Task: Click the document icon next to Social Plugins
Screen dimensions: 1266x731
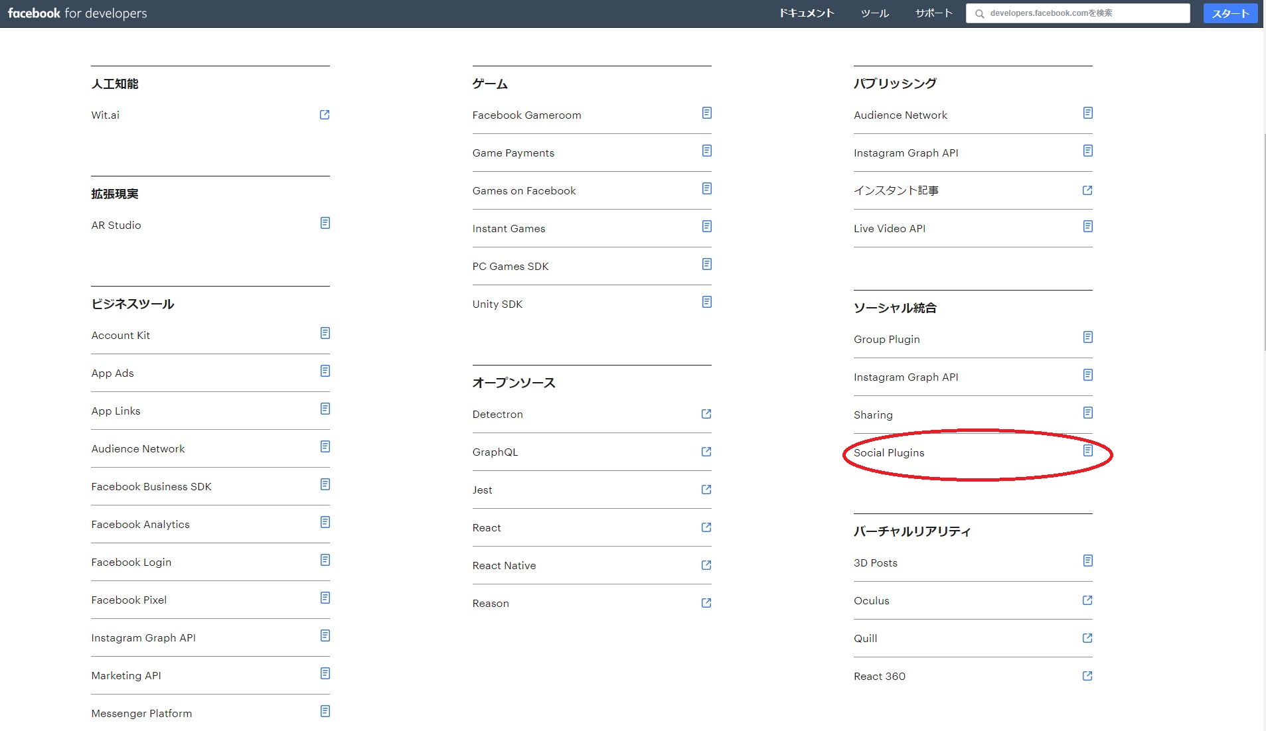Action: tap(1087, 451)
